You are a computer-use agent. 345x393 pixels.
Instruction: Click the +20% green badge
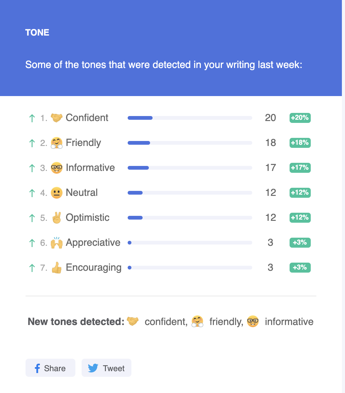(x=300, y=118)
